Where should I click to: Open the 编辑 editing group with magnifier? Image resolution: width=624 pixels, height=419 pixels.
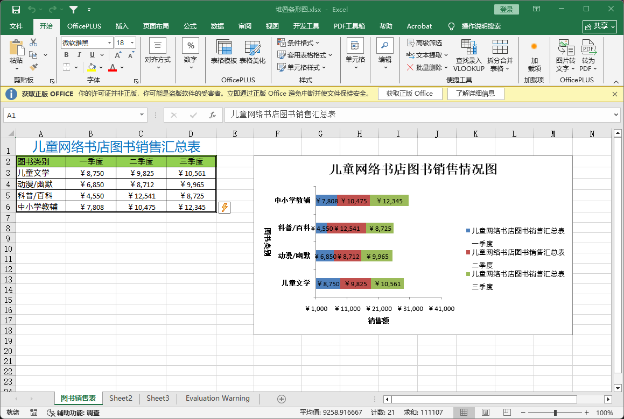point(385,54)
